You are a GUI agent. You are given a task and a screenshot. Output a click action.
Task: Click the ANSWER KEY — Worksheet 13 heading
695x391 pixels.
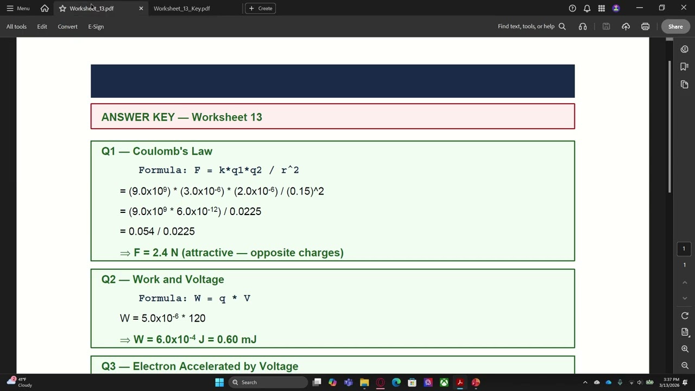181,117
